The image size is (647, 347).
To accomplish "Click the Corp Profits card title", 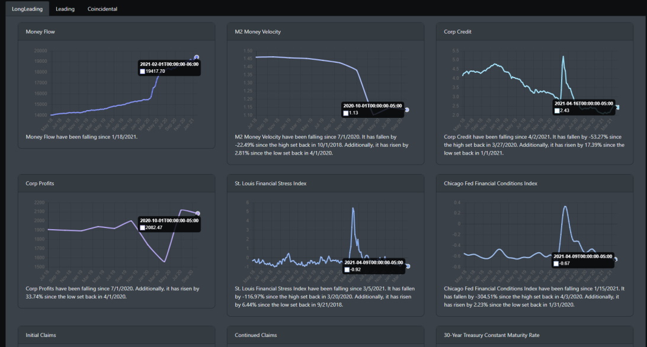I will pos(40,184).
